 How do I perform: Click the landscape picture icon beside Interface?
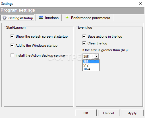point(41,17)
